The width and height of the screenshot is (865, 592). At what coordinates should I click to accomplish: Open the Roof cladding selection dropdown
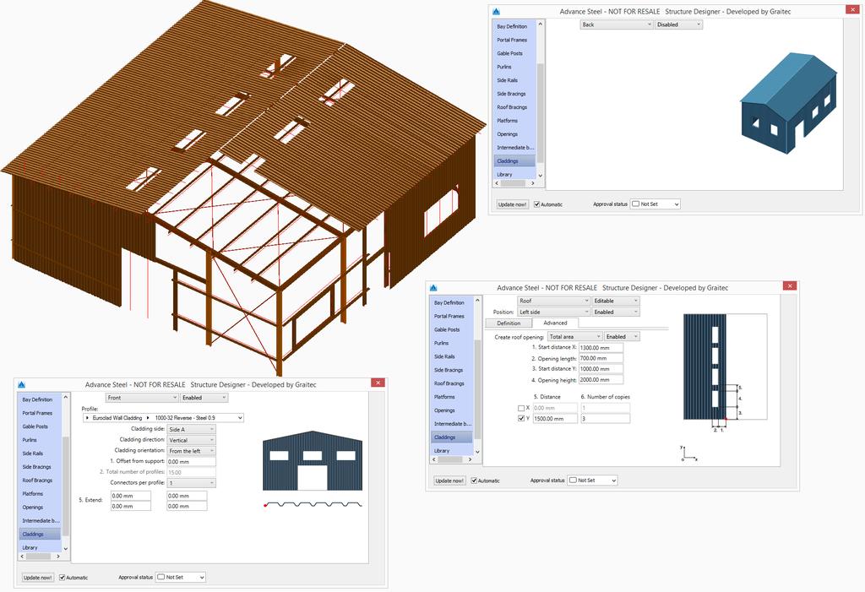(554, 301)
